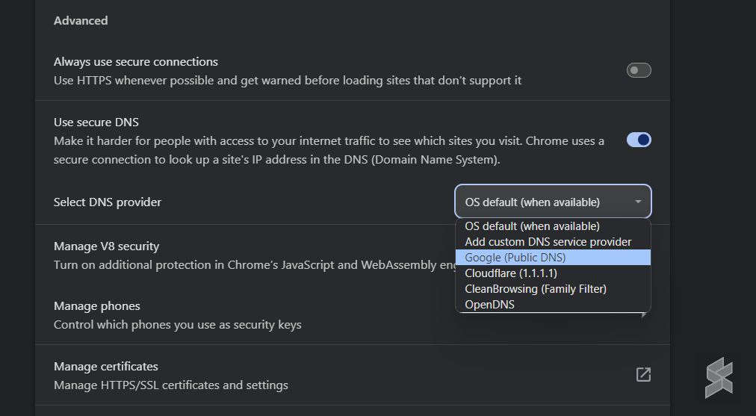Screen dimensions: 756x416
Task: Open the Manage V8 security setting
Action: pyautogui.click(x=246, y=255)
